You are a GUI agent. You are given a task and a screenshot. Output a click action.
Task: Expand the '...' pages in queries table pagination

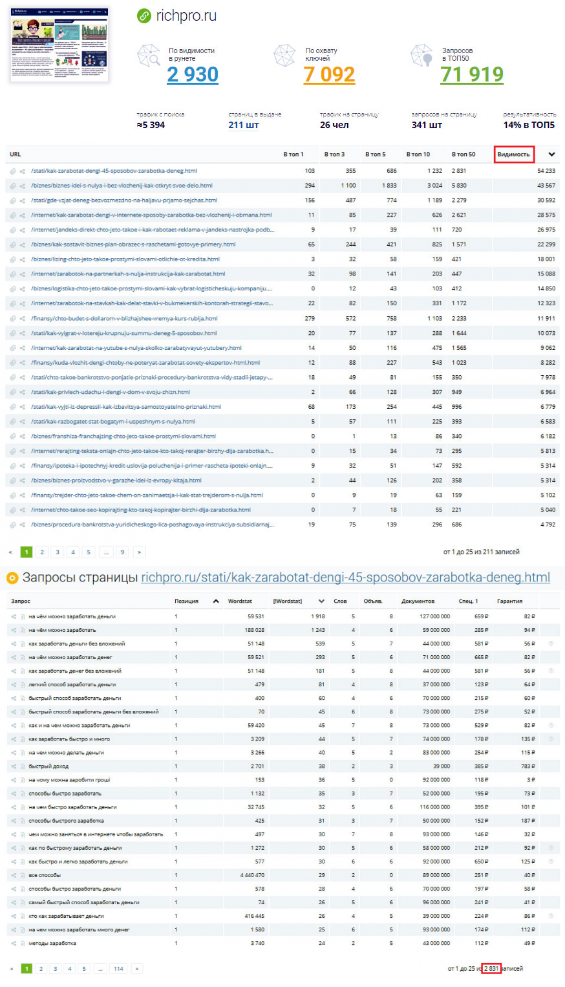100,969
